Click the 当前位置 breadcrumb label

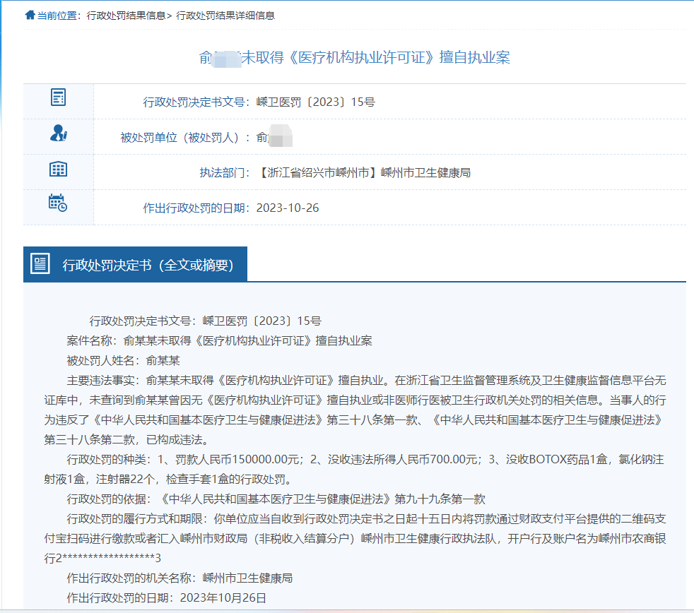[57, 16]
